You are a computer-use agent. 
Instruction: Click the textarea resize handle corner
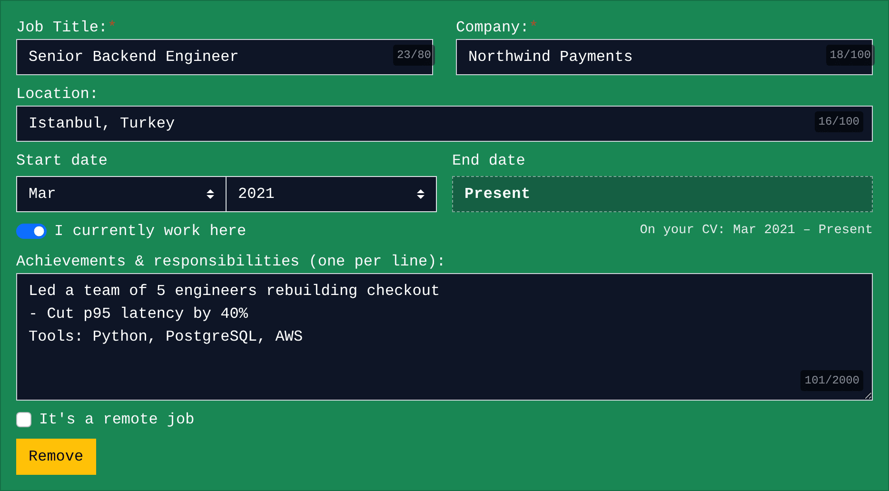tap(868, 395)
